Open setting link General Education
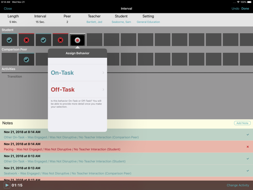Screen dimensions: 253x190 (x=148, y=22)
